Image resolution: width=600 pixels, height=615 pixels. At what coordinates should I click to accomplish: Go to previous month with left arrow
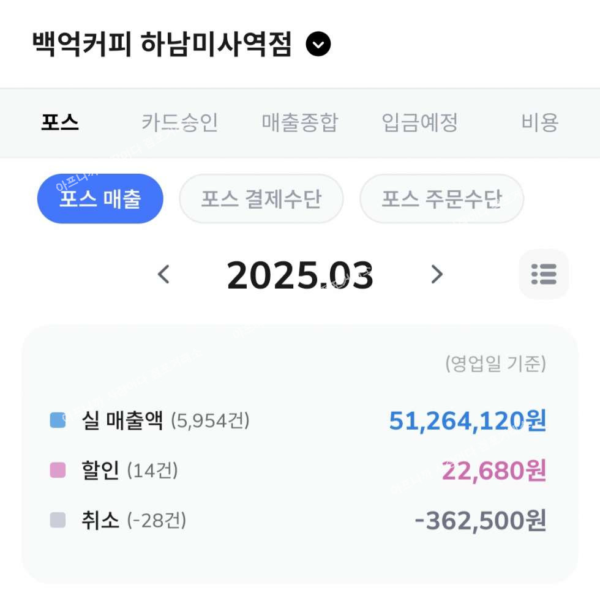click(163, 275)
